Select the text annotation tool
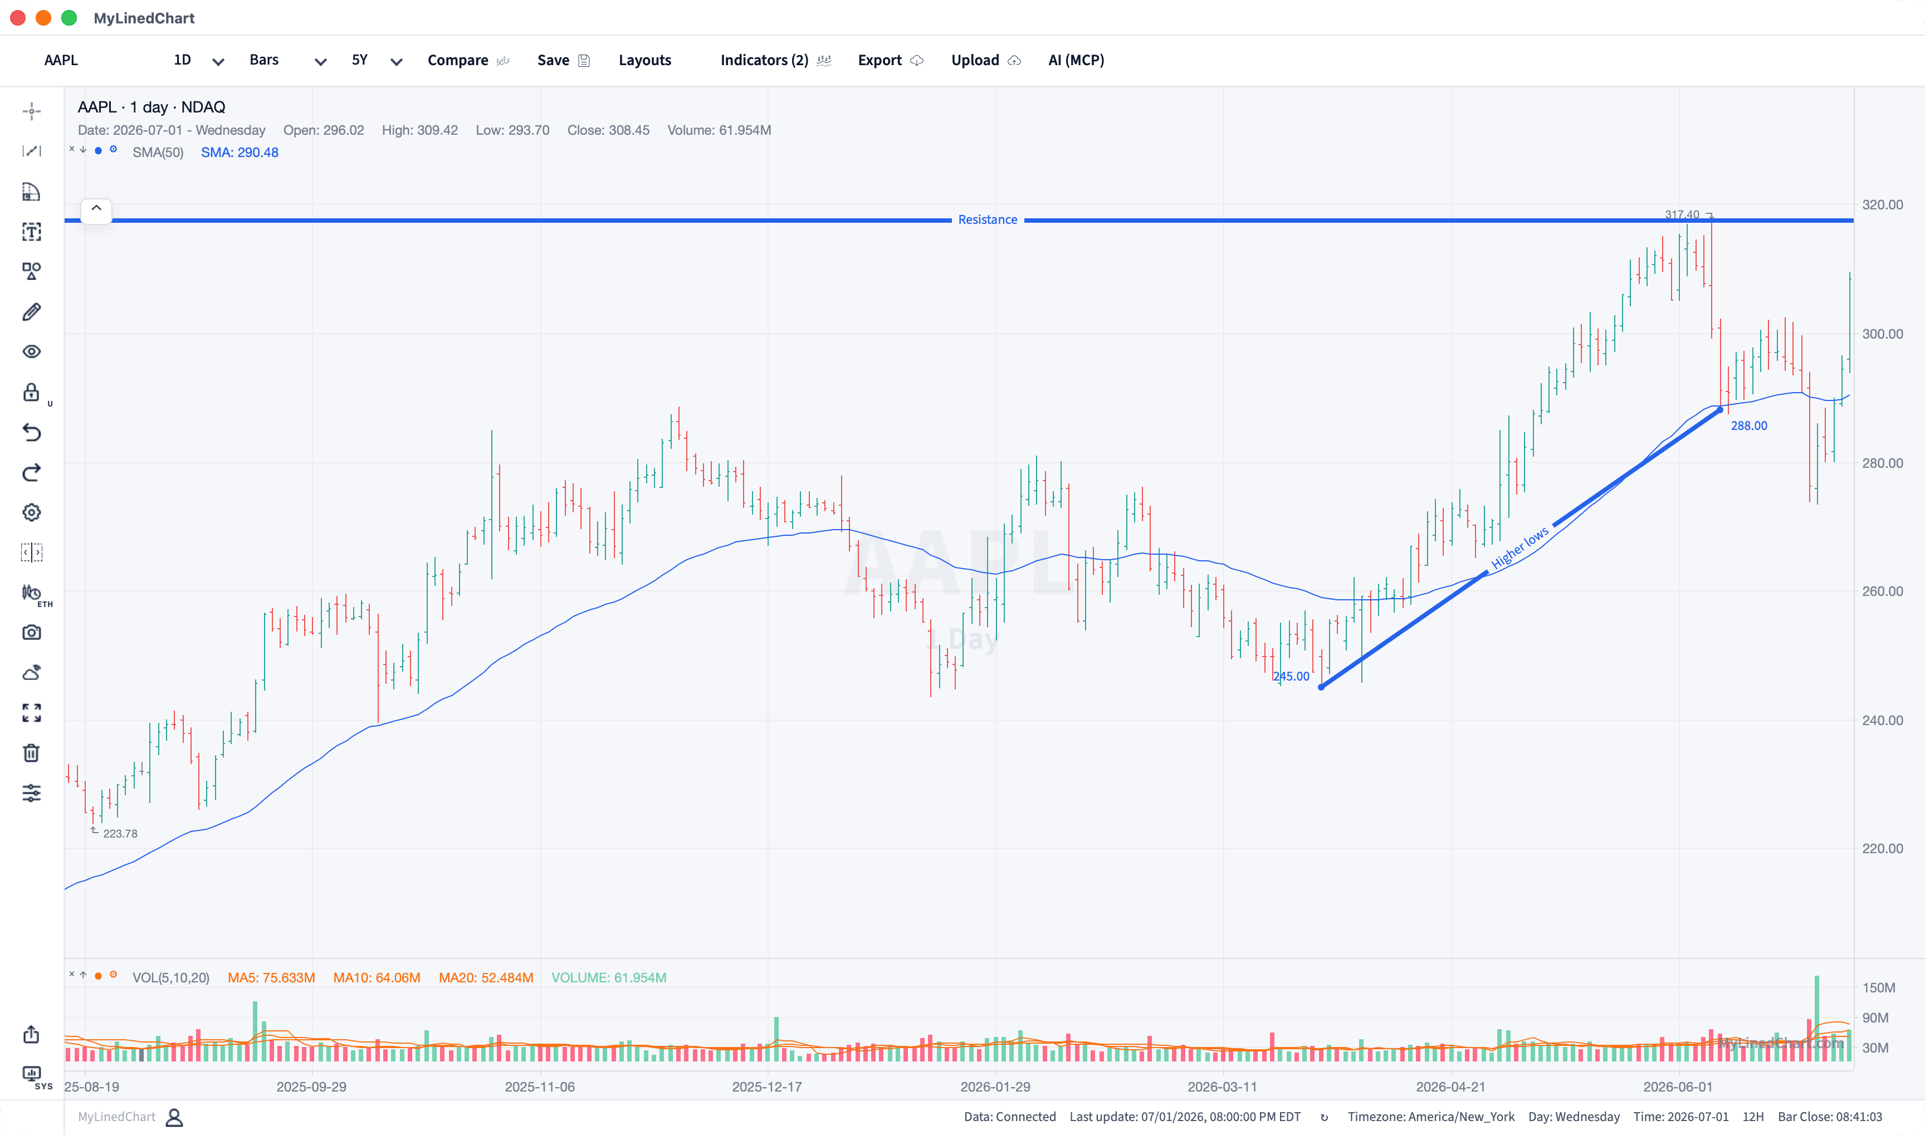Screen dimensions: 1925x1135 coord(31,232)
